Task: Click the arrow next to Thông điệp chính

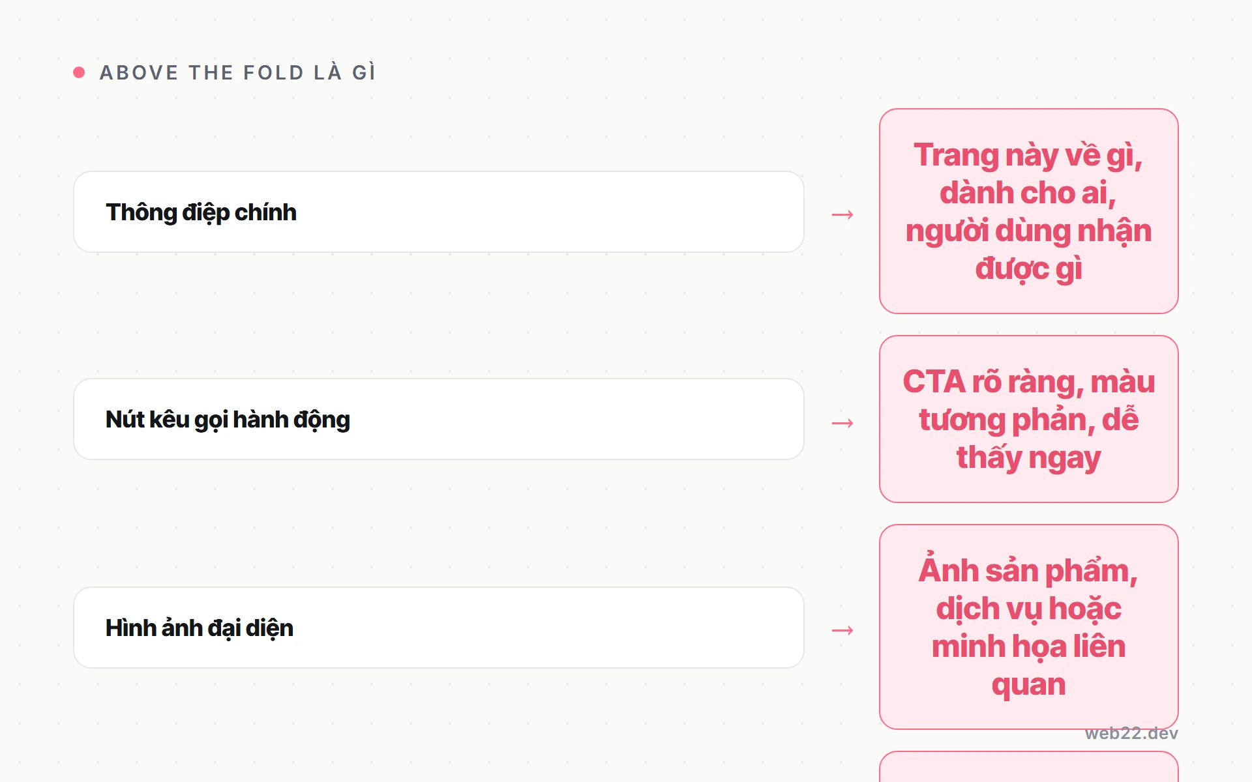Action: coord(842,214)
